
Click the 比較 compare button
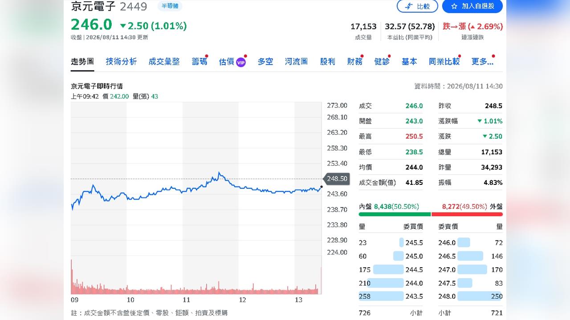click(417, 6)
